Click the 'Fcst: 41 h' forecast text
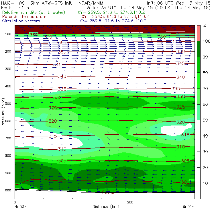Image resolution: width=212 pixels, height=212 pixels. point(15,7)
